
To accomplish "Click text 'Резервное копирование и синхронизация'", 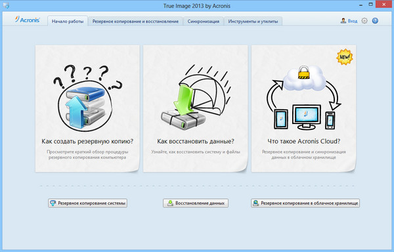I will (x=304, y=152).
